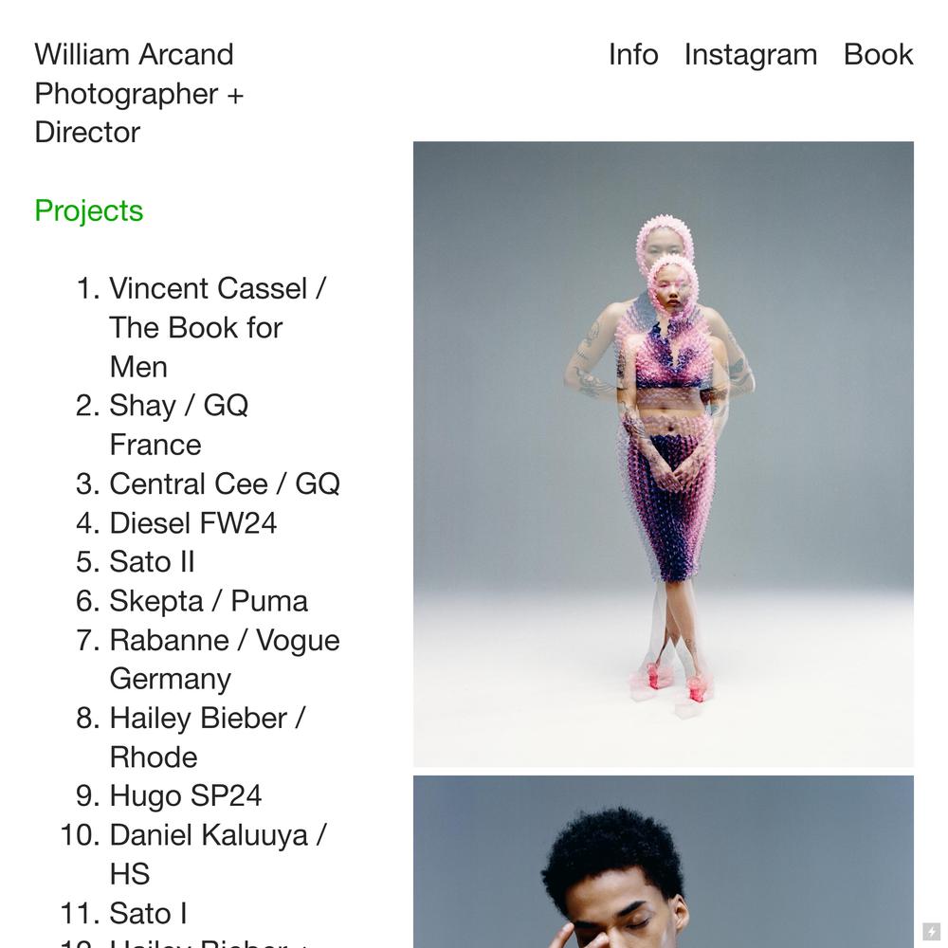This screenshot has height=948, width=948.
Task: Open Daniel Kaluuya / HS project
Action: click(x=218, y=854)
